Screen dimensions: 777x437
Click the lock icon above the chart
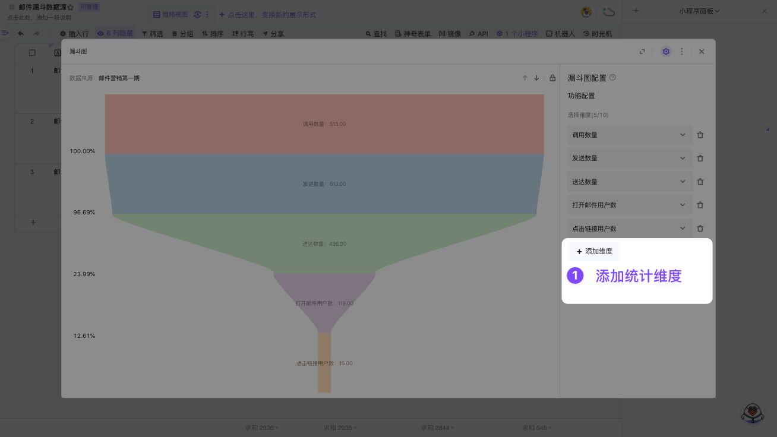click(552, 78)
